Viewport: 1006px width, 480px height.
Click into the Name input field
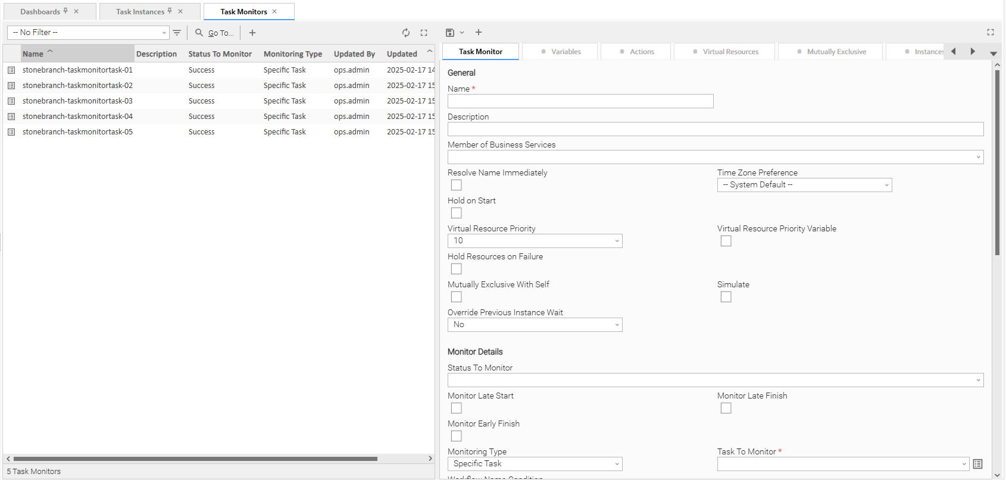point(580,101)
